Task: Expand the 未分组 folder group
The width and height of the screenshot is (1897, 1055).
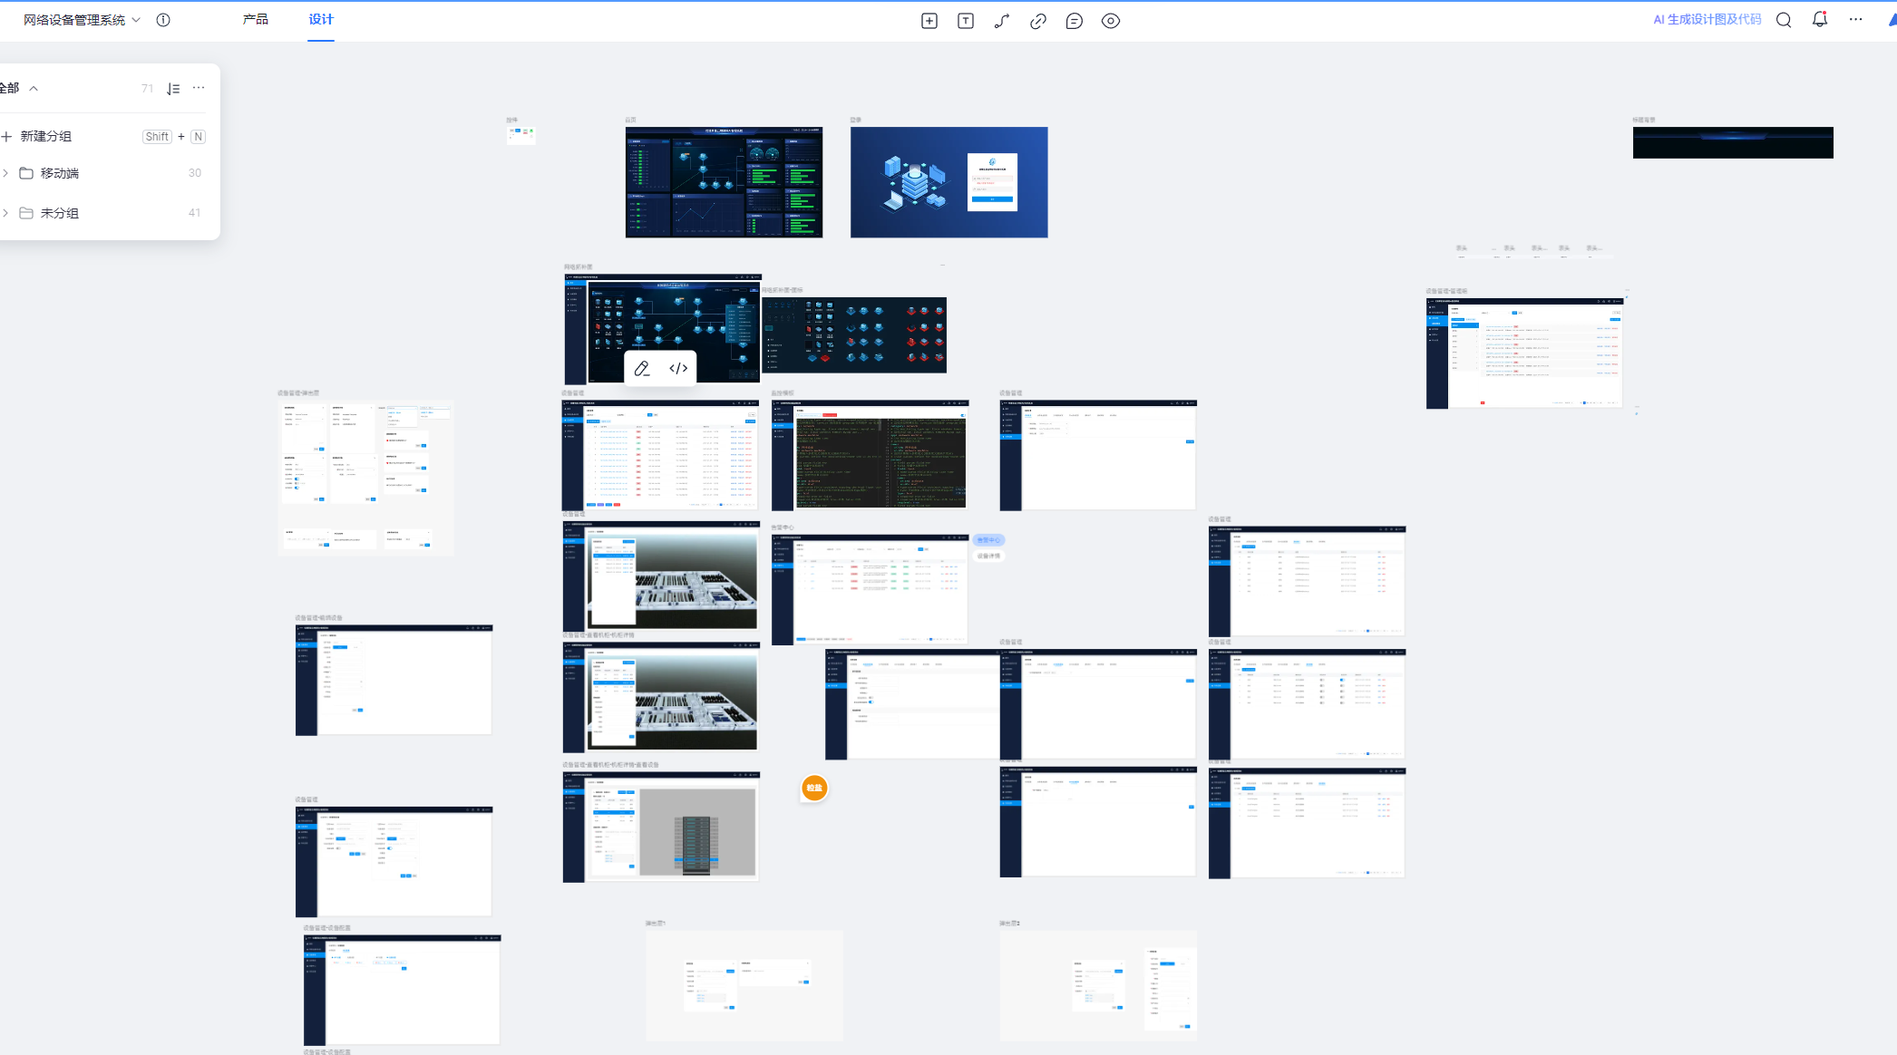Action: (x=5, y=213)
